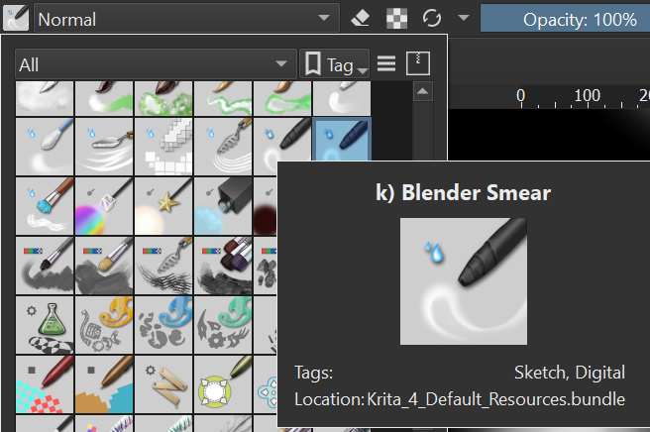
Task: Select the red pen checkered pattern preset
Action: pyautogui.click(x=45, y=382)
